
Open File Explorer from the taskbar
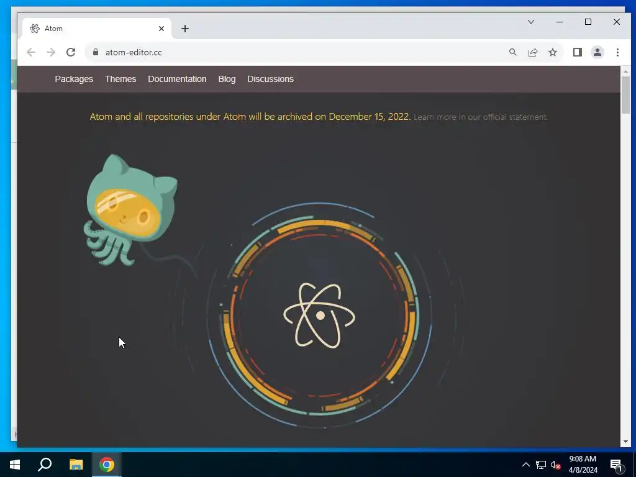point(76,465)
